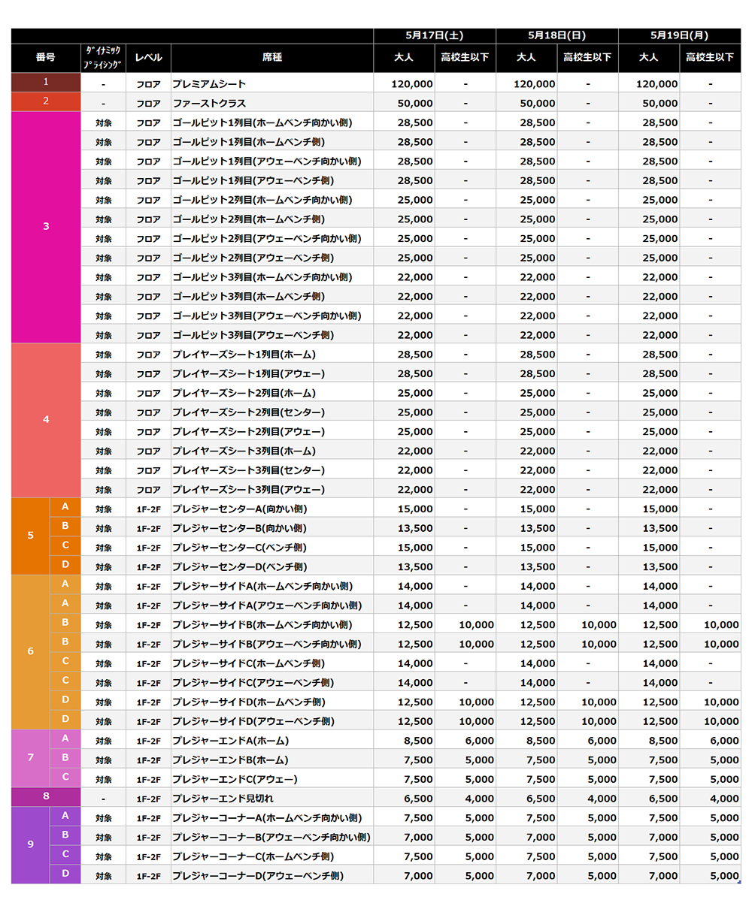Select プレイヤーズシート2列目(センター) seat name

click(248, 412)
